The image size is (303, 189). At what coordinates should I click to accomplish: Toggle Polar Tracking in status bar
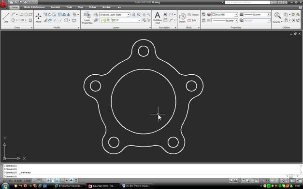coord(48,180)
